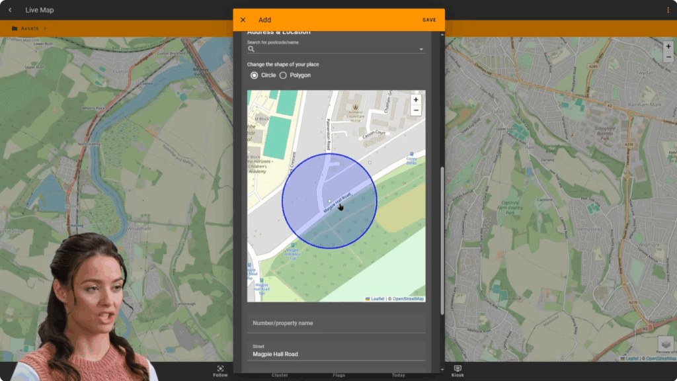This screenshot has height=381, width=677.
Task: Click the center handle of the blue circle
Action: tap(329, 201)
